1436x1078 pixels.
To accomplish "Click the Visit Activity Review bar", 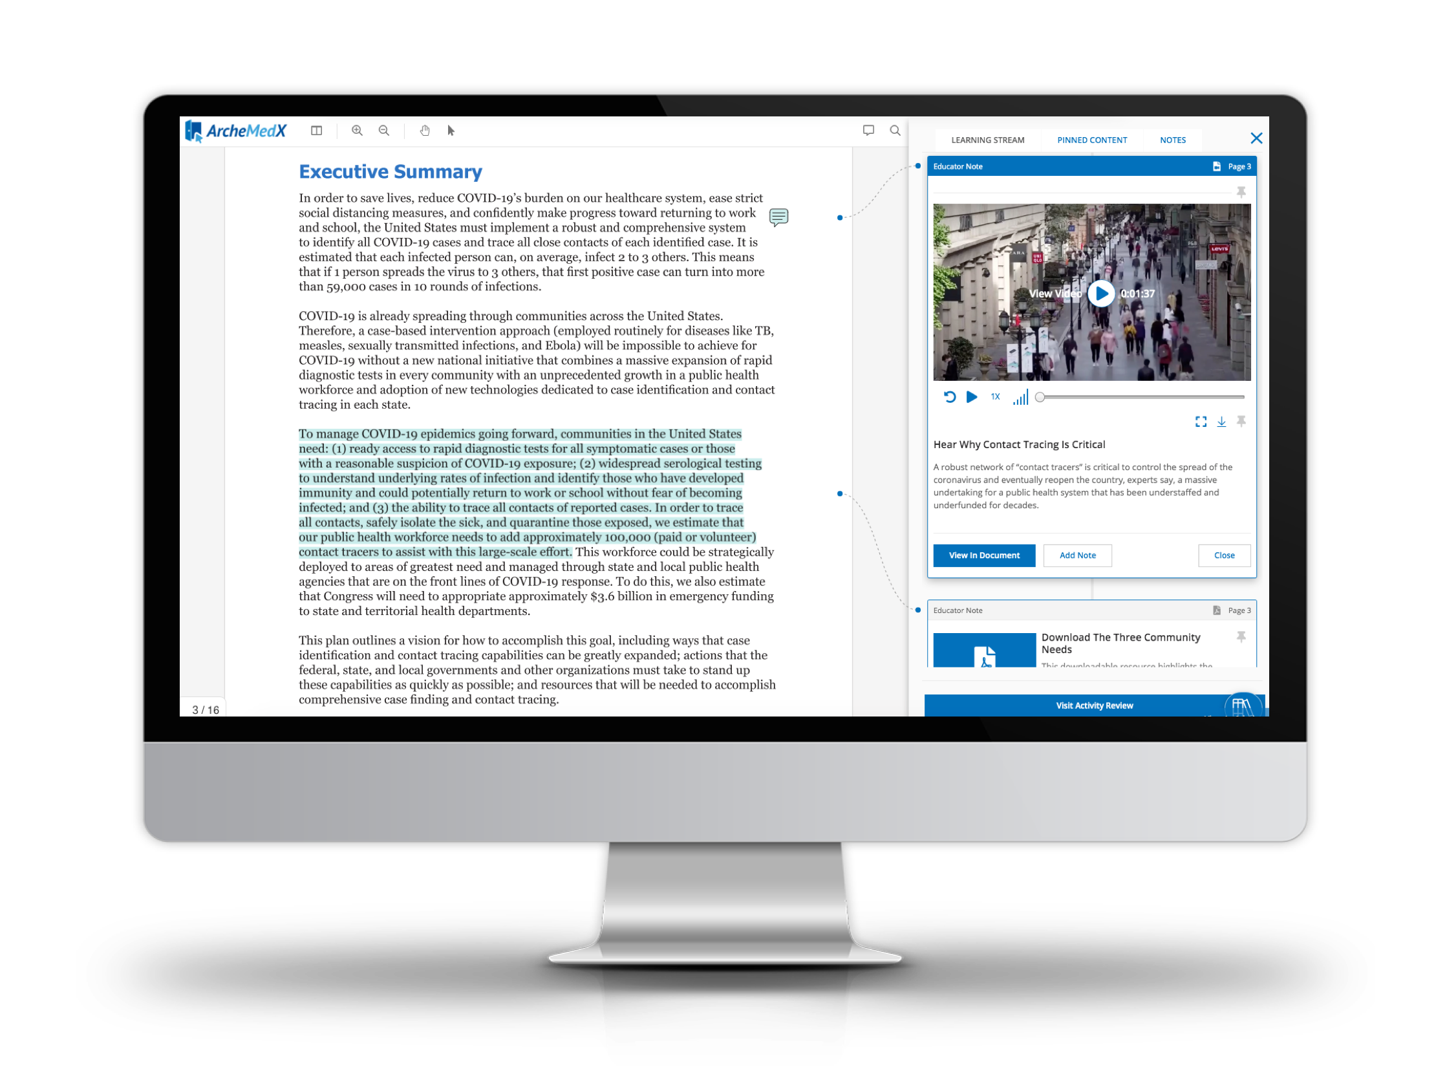I will [1092, 706].
